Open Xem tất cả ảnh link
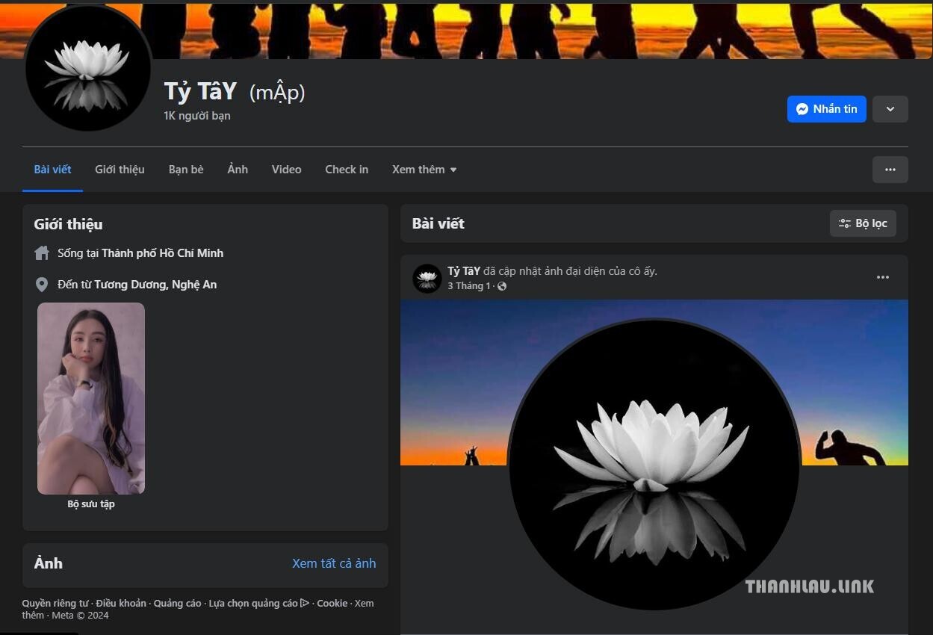 (x=334, y=563)
